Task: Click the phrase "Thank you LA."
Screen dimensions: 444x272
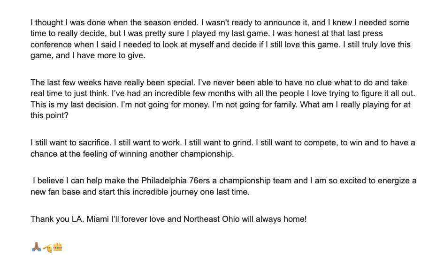Action: (x=57, y=219)
